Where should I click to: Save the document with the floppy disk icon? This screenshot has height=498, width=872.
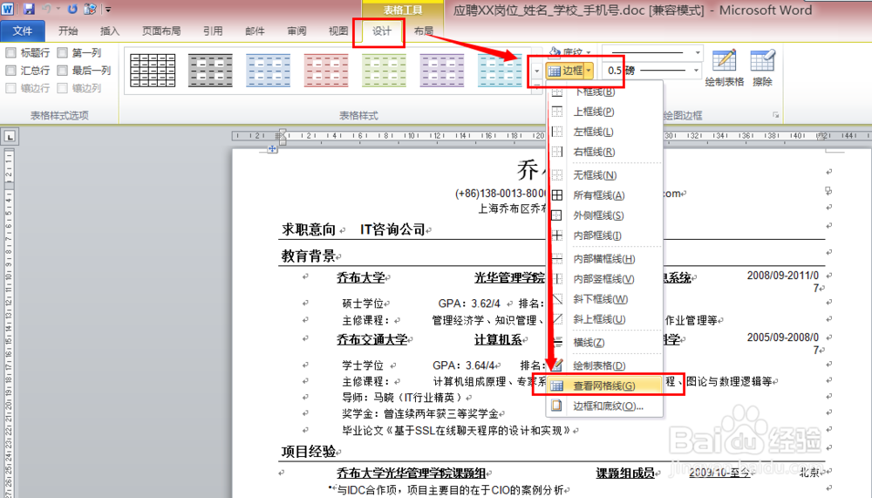point(29,9)
